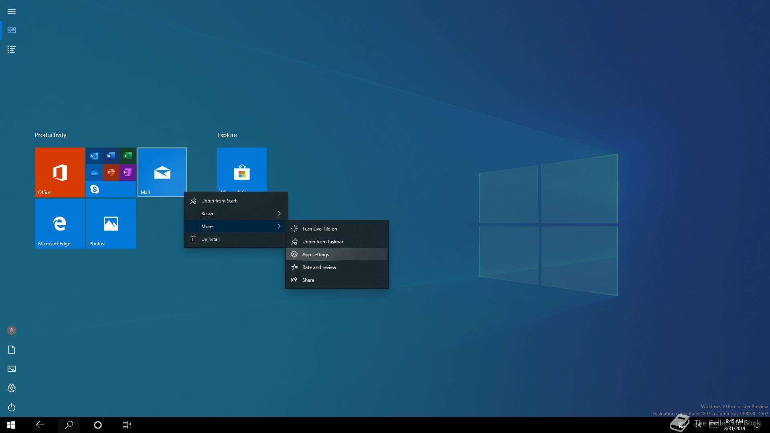Open Task View on taskbar

[x=127, y=425]
